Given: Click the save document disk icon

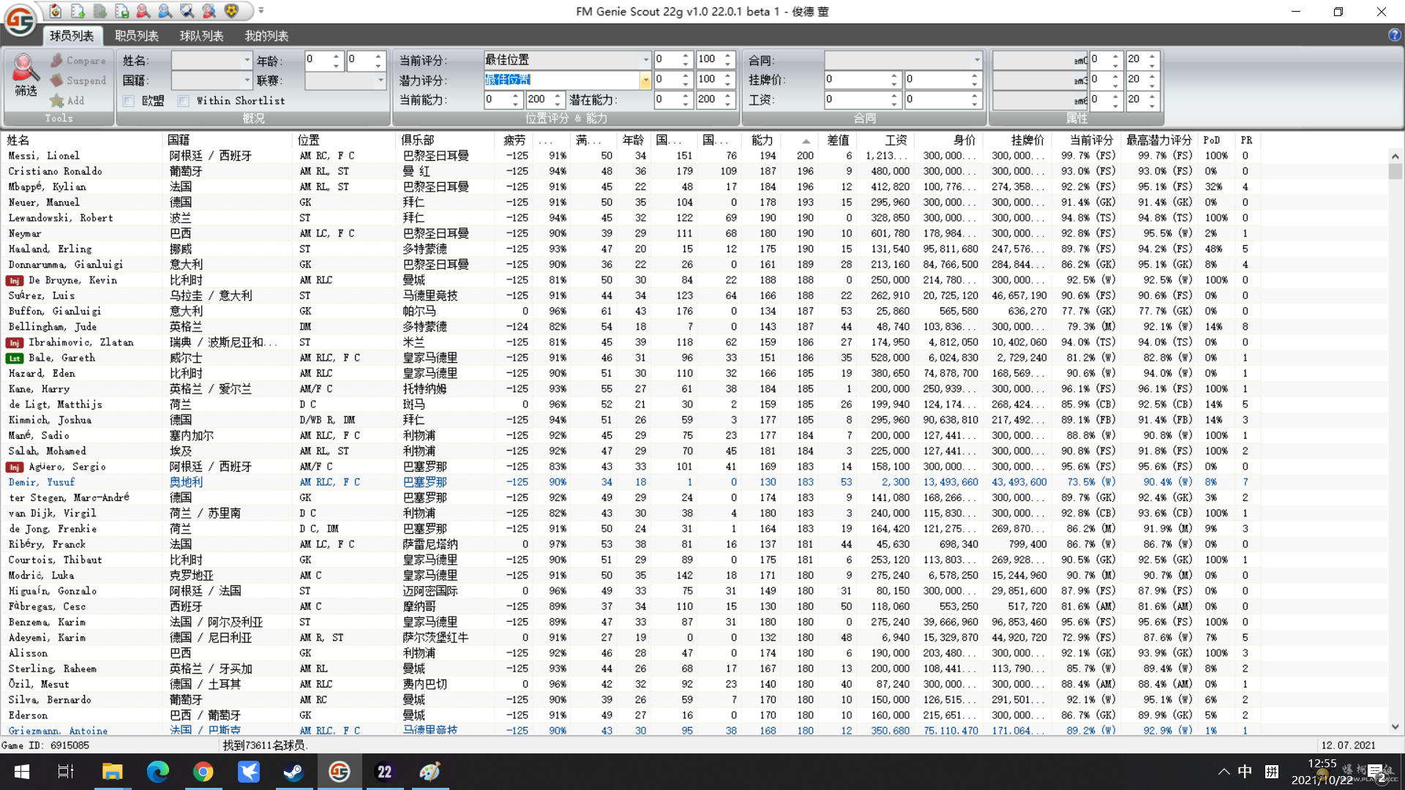Looking at the screenshot, I should click(121, 11).
